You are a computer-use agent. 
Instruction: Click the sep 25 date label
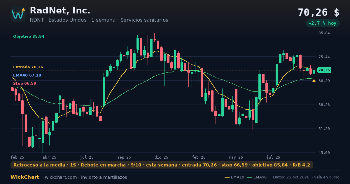coord(124,157)
